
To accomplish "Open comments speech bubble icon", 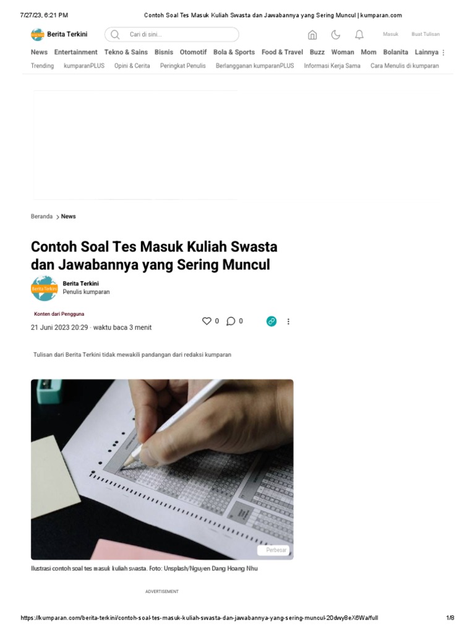I will pyautogui.click(x=231, y=321).
